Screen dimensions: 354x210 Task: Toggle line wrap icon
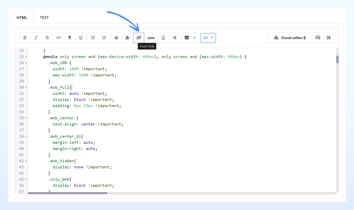(x=318, y=38)
